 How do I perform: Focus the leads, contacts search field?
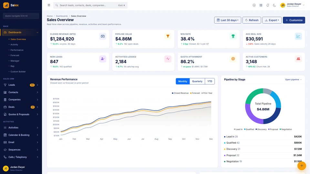(x=90, y=5)
